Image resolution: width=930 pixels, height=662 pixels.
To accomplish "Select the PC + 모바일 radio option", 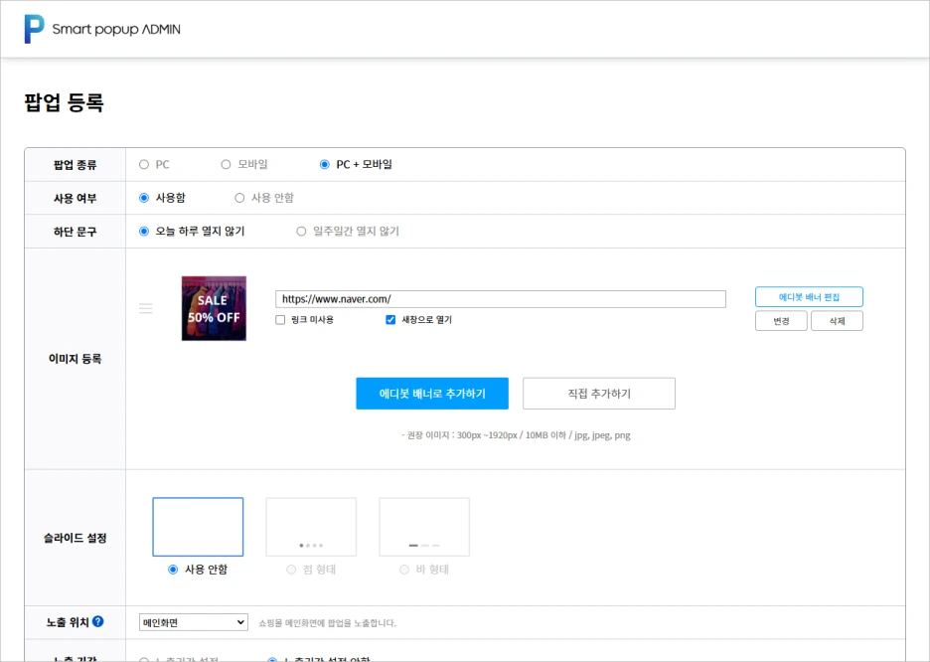I will pyautogui.click(x=325, y=165).
